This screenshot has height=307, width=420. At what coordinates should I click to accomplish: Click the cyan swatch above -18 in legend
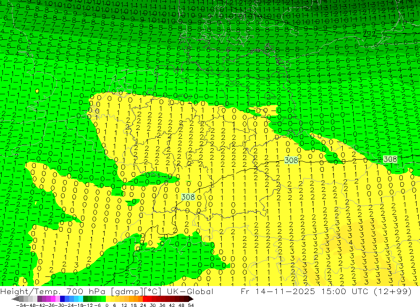click(x=81, y=299)
